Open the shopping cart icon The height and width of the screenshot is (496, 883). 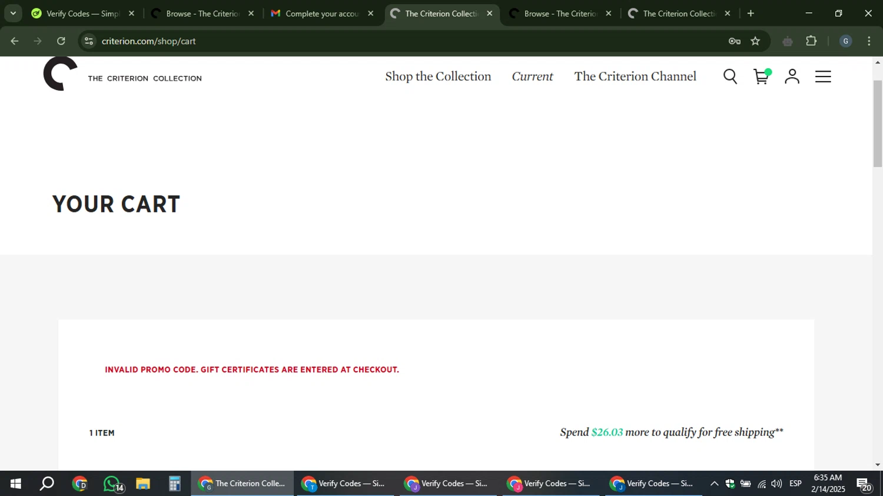click(762, 76)
